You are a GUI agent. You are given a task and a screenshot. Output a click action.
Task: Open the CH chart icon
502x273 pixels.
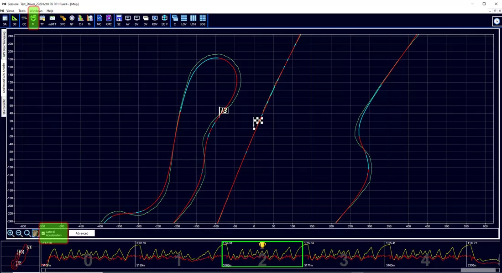(81, 20)
